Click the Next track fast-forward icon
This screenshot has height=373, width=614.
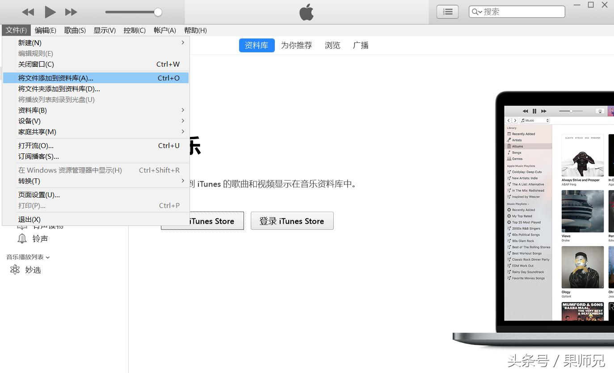[x=71, y=12]
